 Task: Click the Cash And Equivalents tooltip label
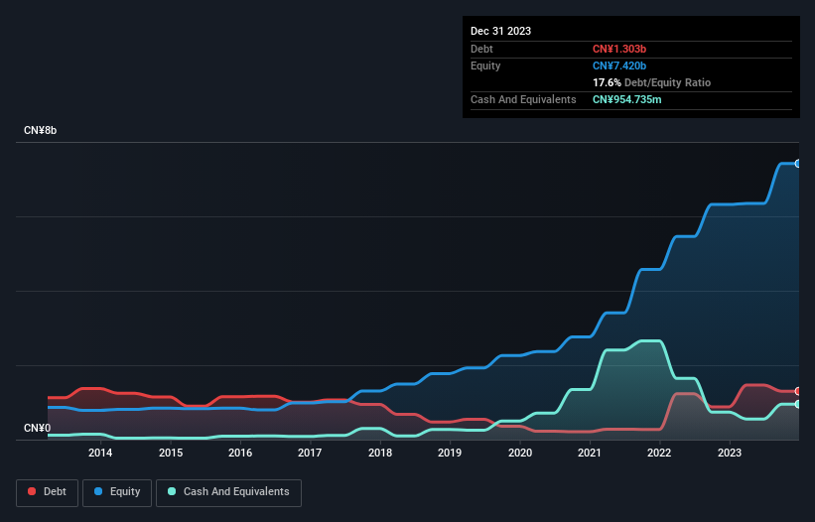click(523, 99)
